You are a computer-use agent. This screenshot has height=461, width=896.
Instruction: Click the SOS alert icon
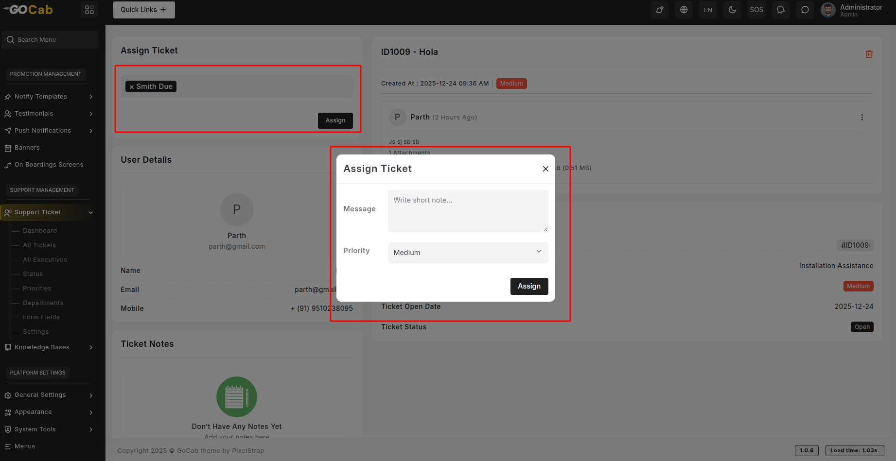click(x=756, y=10)
